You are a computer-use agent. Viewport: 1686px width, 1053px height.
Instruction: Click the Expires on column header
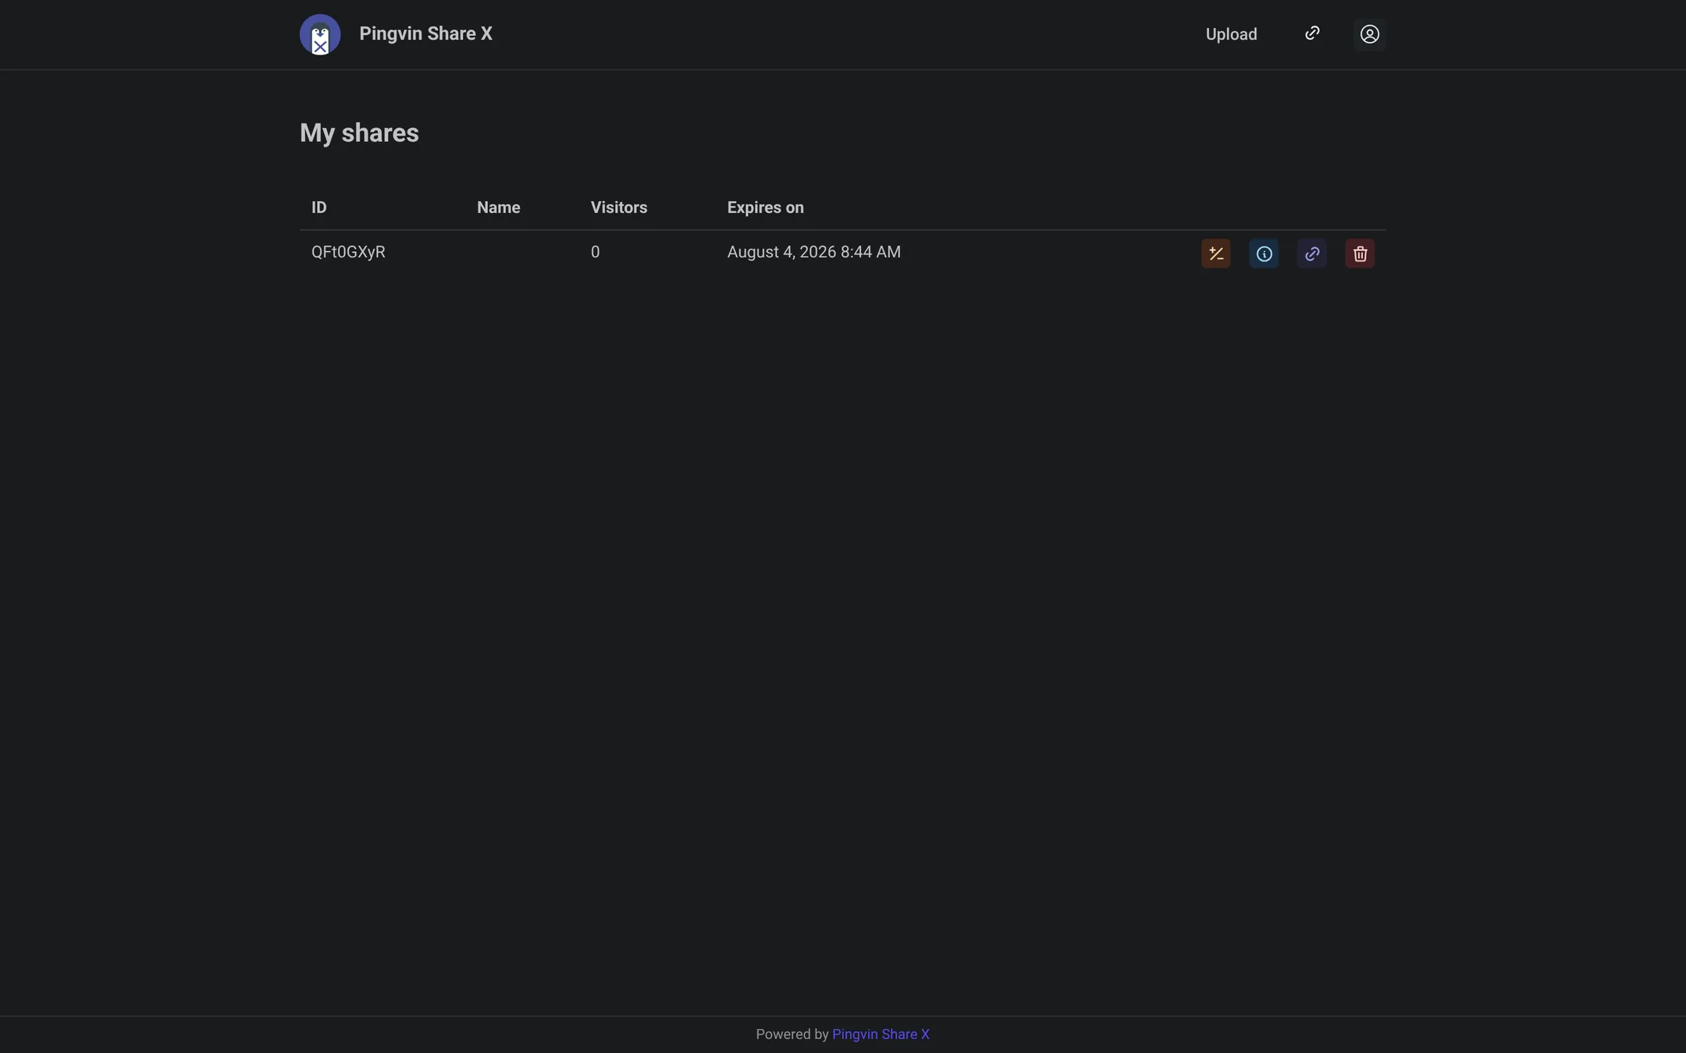click(x=765, y=207)
